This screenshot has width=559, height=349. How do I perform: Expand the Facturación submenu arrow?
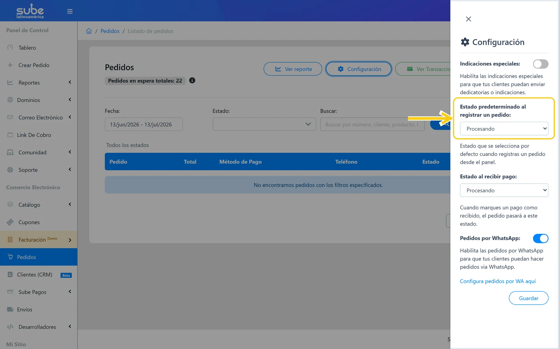click(70, 240)
